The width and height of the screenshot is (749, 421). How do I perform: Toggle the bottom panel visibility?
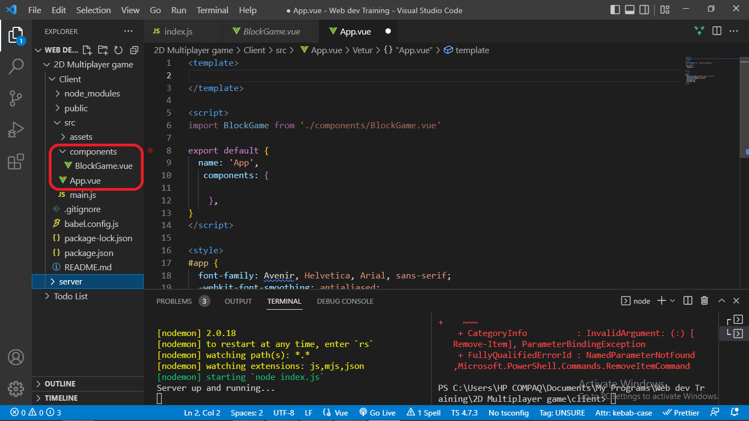click(x=630, y=9)
